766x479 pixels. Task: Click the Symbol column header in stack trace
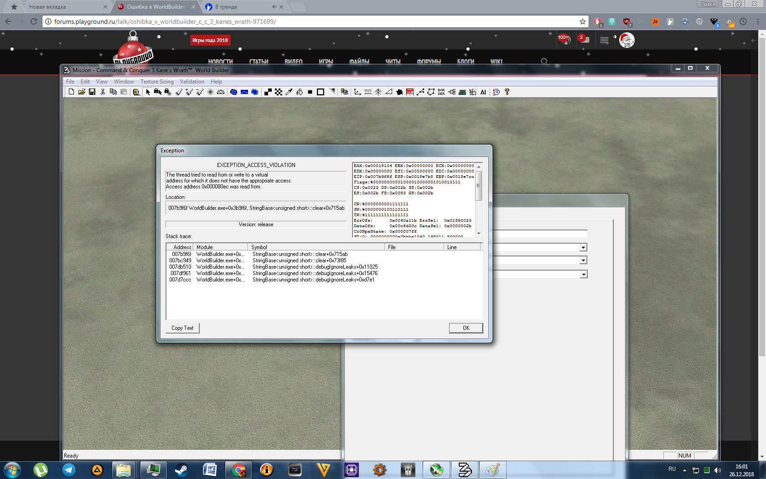(316, 247)
